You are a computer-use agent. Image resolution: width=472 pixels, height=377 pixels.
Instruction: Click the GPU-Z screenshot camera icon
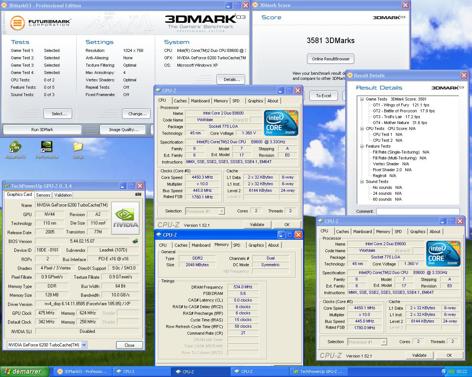pos(138,194)
